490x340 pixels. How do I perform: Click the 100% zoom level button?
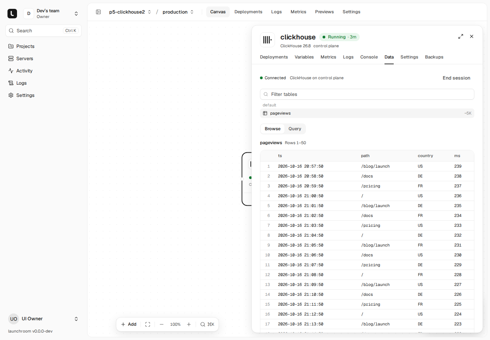click(175, 324)
